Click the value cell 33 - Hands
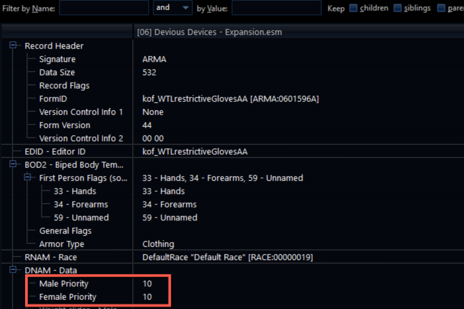464x309 pixels. point(163,191)
